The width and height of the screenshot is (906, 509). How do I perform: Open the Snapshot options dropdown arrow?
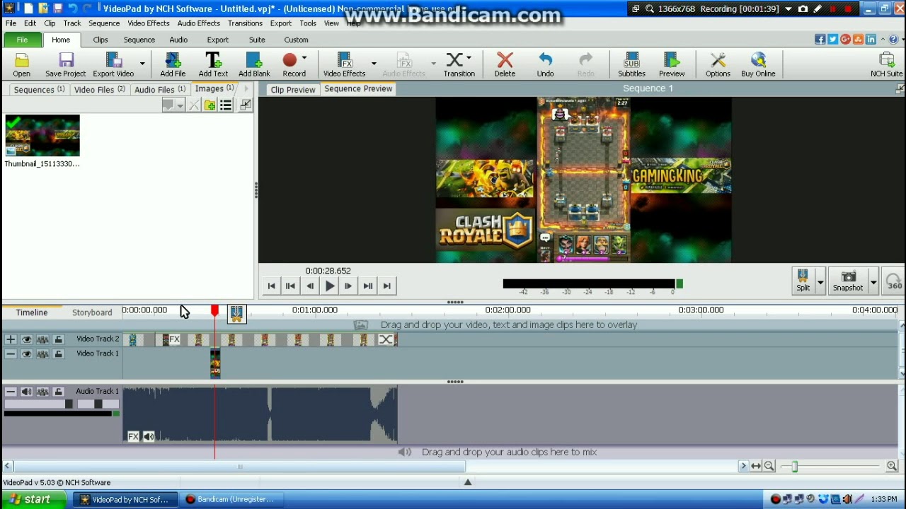click(873, 281)
